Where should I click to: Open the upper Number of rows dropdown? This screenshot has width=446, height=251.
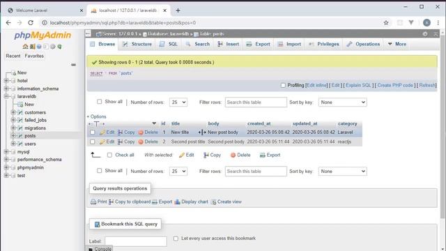pos(178,102)
